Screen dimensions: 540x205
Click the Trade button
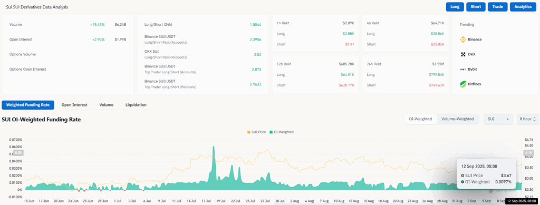[x=498, y=7]
